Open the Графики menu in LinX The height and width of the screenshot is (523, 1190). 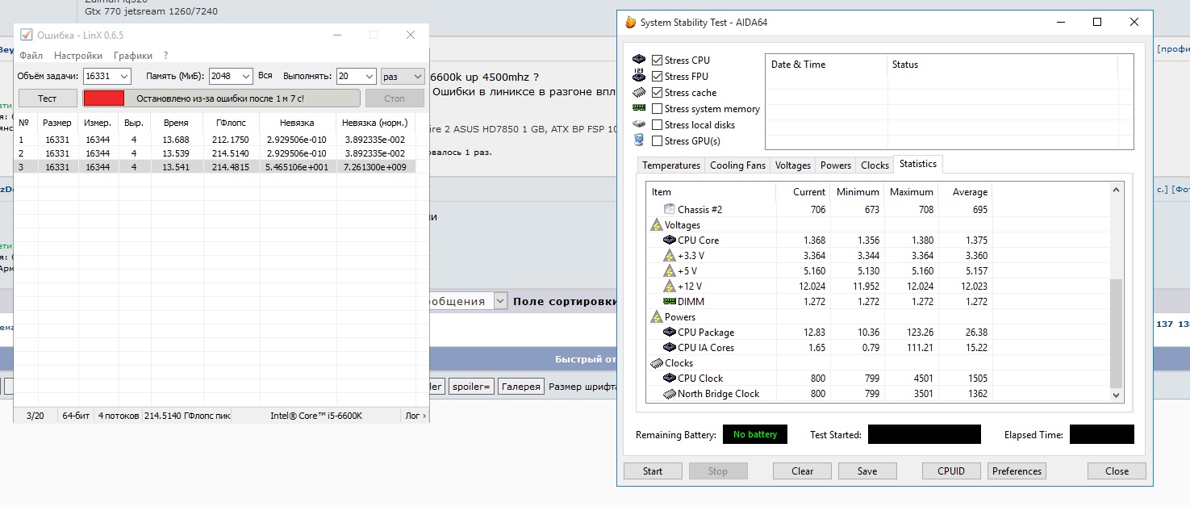point(133,56)
